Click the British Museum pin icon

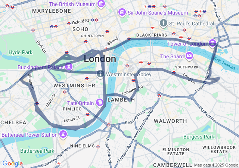101,4
